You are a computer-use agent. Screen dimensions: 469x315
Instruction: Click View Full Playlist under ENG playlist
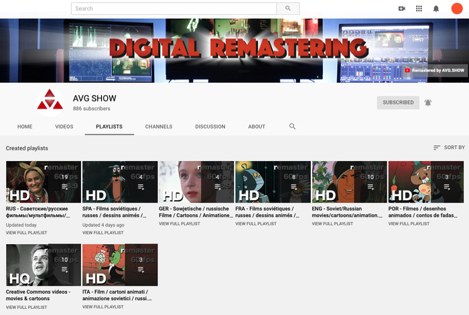[332, 223]
